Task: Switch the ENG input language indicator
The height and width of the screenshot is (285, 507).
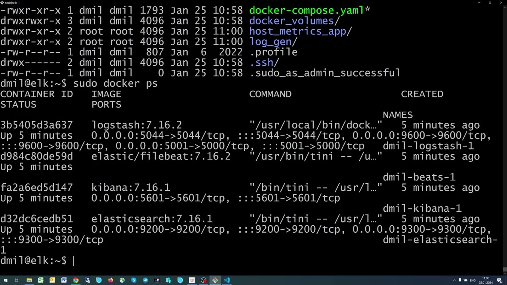Action: [x=473, y=280]
